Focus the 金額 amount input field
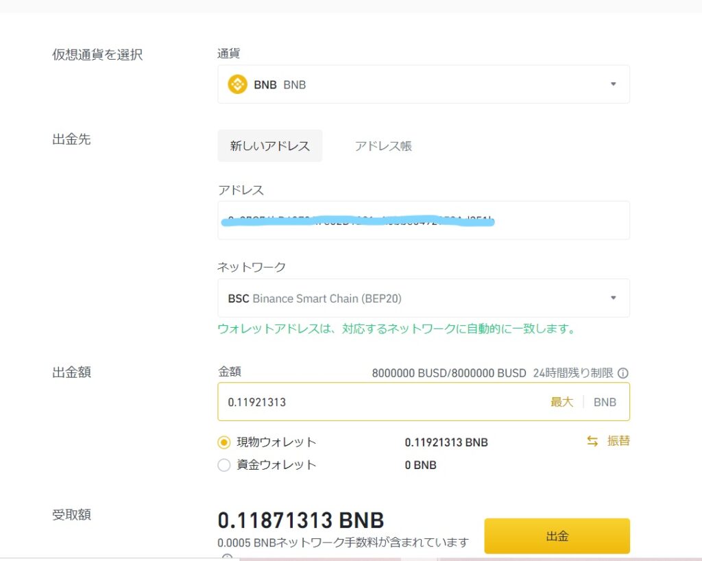Viewport: 702px width, 561px height. (x=424, y=402)
